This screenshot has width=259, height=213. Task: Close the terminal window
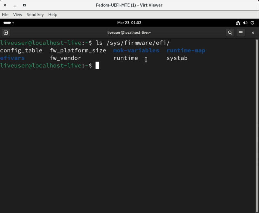[x=253, y=33]
